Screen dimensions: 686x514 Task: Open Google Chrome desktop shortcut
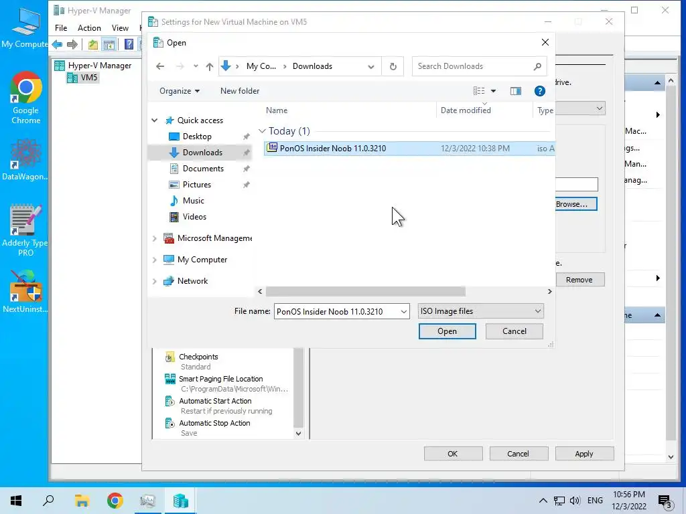click(26, 98)
